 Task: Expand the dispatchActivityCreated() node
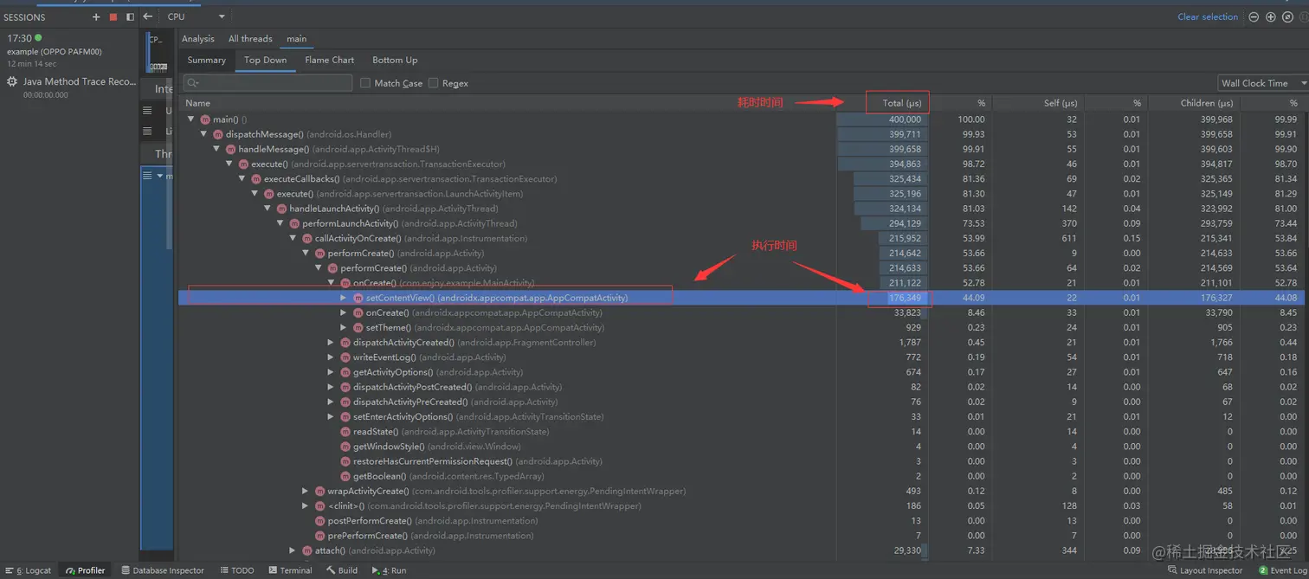click(x=331, y=343)
